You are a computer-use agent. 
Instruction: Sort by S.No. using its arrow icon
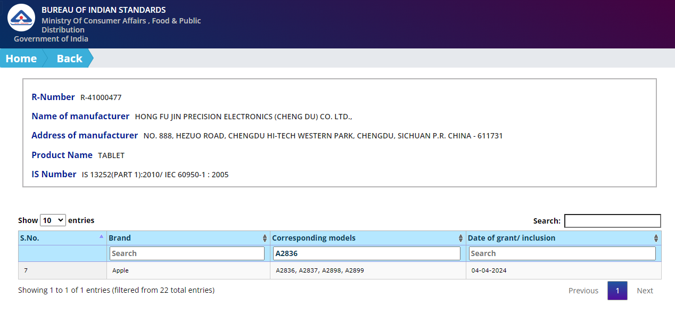click(101, 236)
